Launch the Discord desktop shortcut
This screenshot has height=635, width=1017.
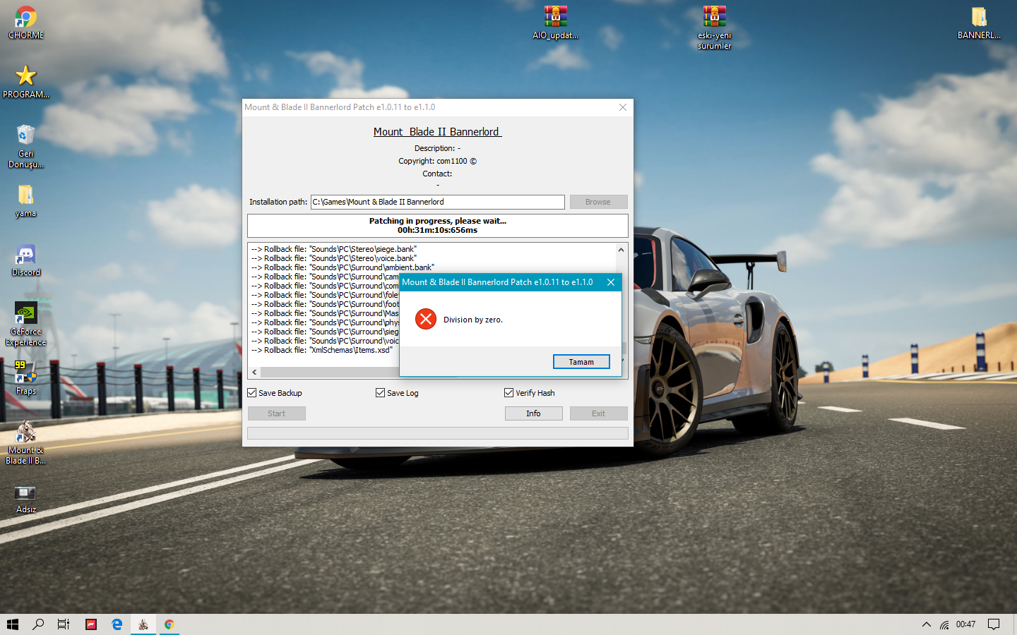[x=26, y=260]
